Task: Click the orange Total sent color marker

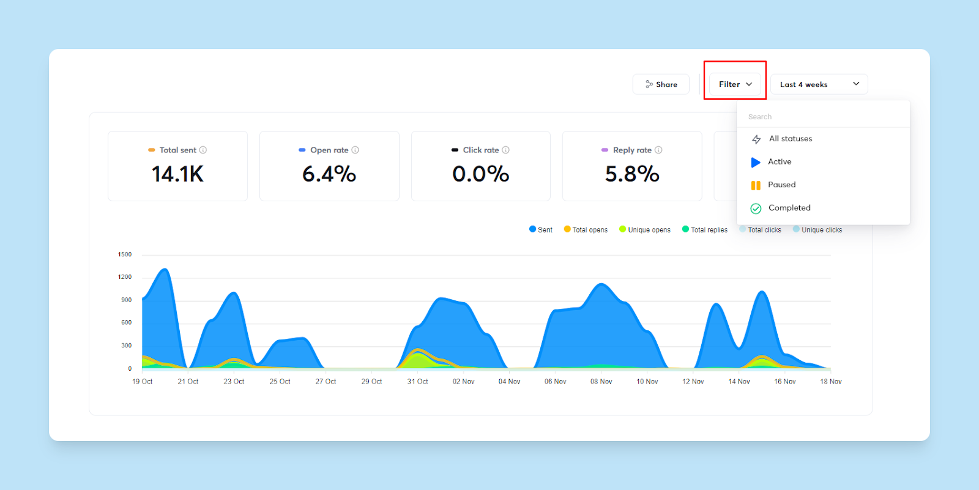Action: 151,150
